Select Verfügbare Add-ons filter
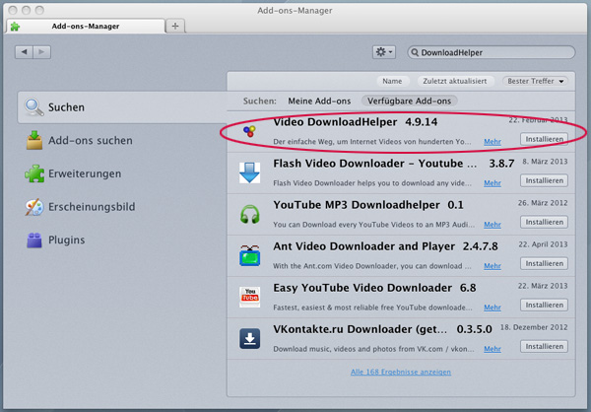This screenshot has height=412, width=591. tap(410, 102)
